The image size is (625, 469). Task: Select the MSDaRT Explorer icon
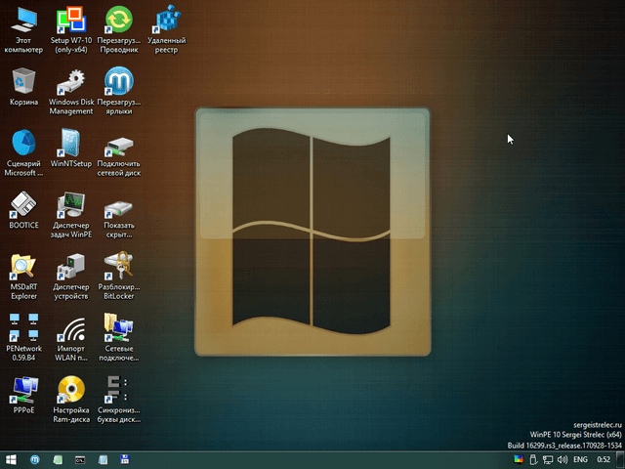(x=23, y=268)
